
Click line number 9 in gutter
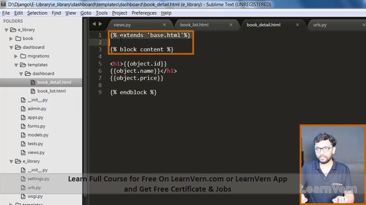[x=100, y=92]
